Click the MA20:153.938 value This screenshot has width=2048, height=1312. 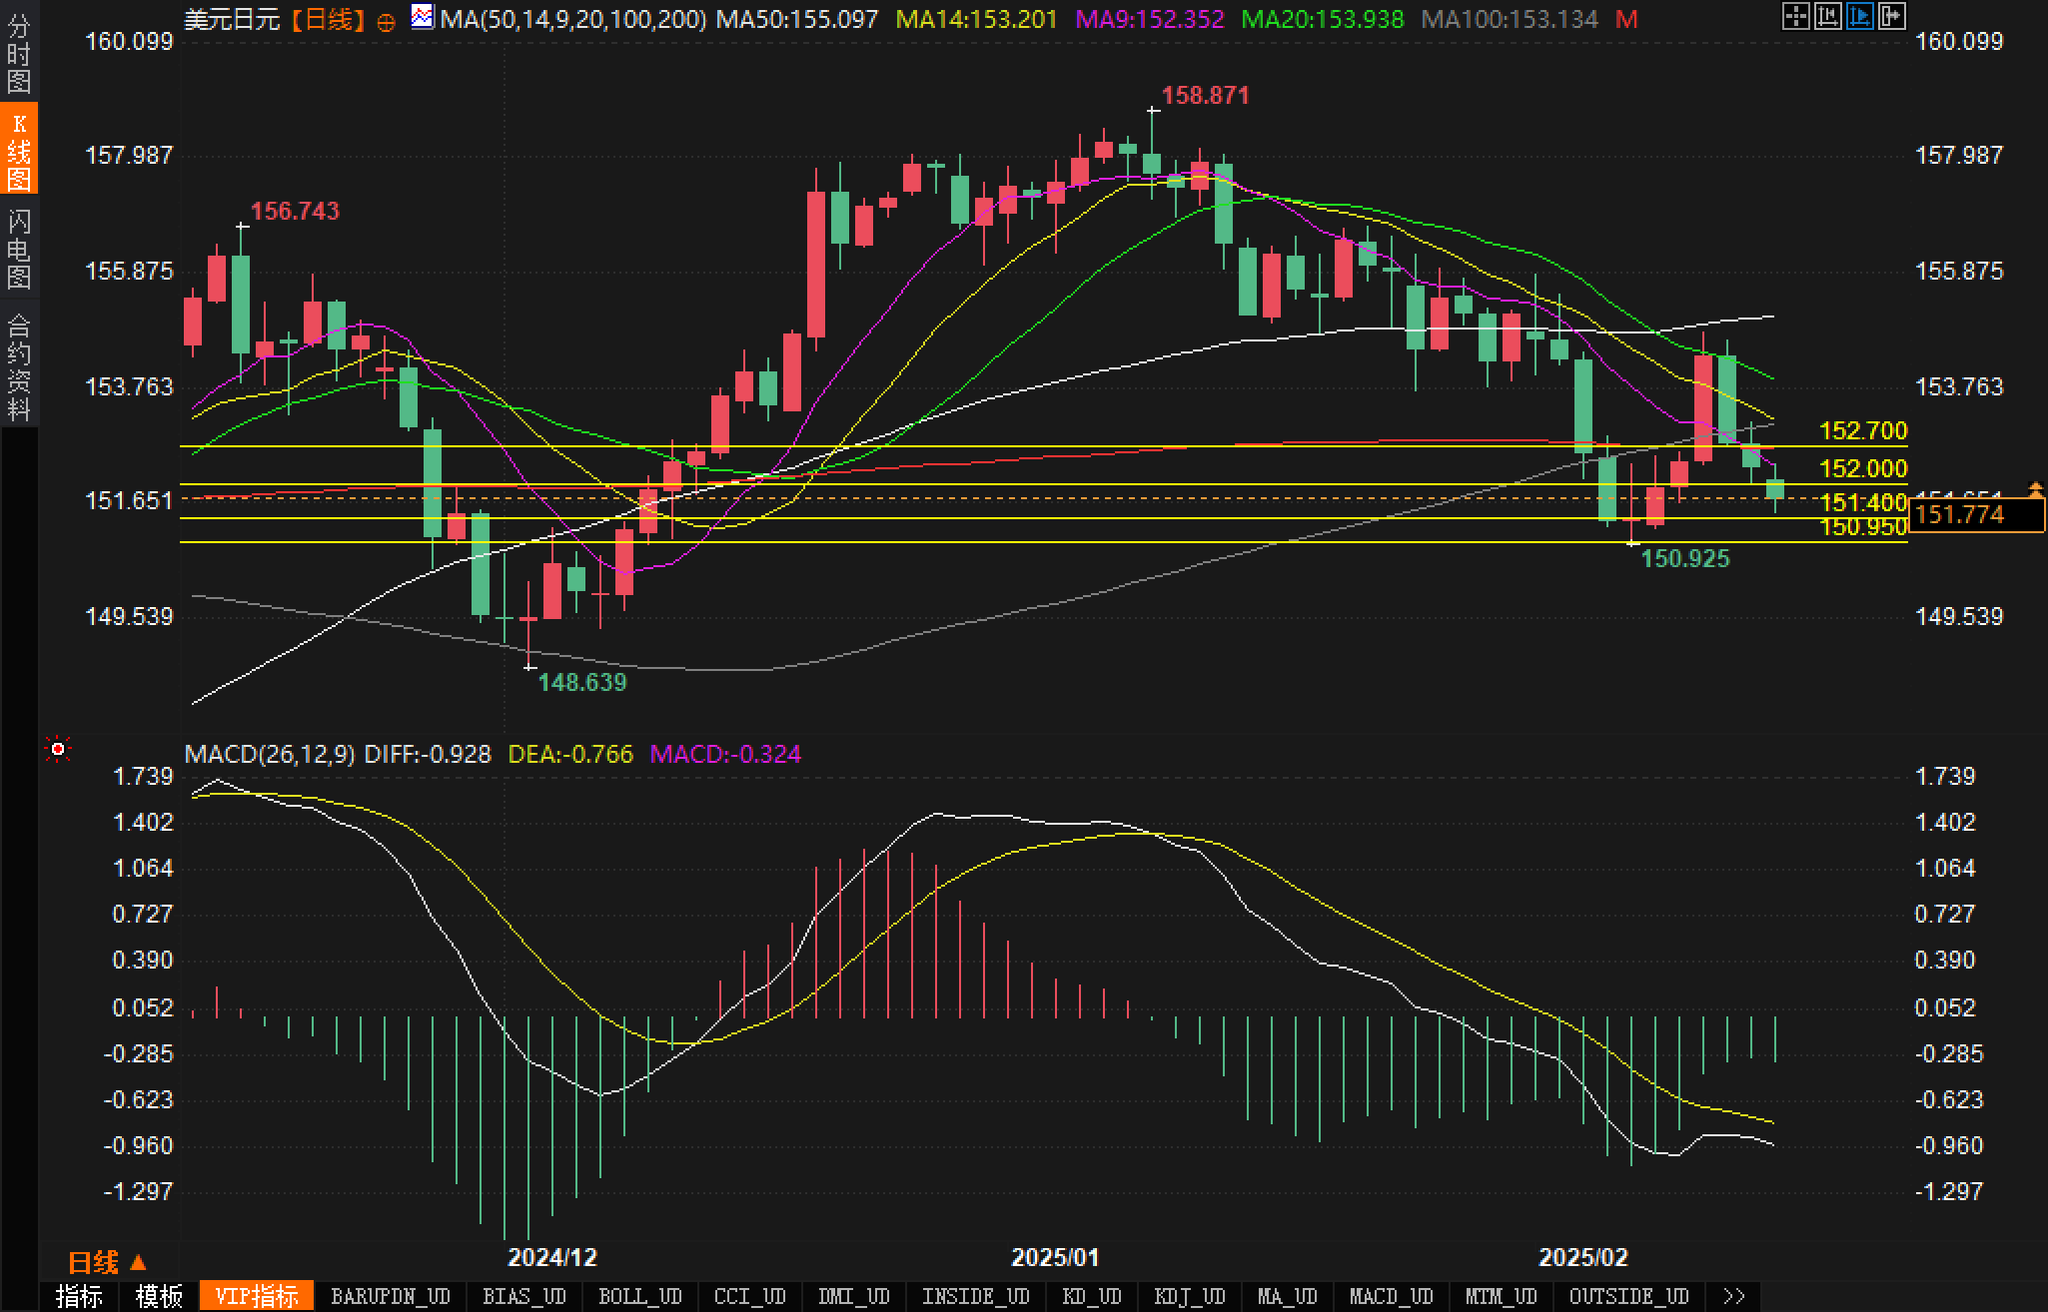(x=1322, y=19)
